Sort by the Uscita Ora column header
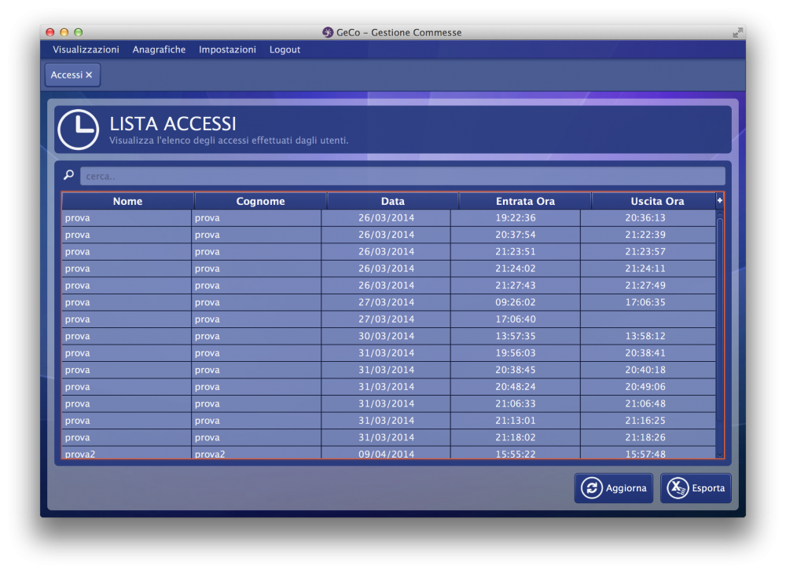786x573 pixels. [656, 202]
